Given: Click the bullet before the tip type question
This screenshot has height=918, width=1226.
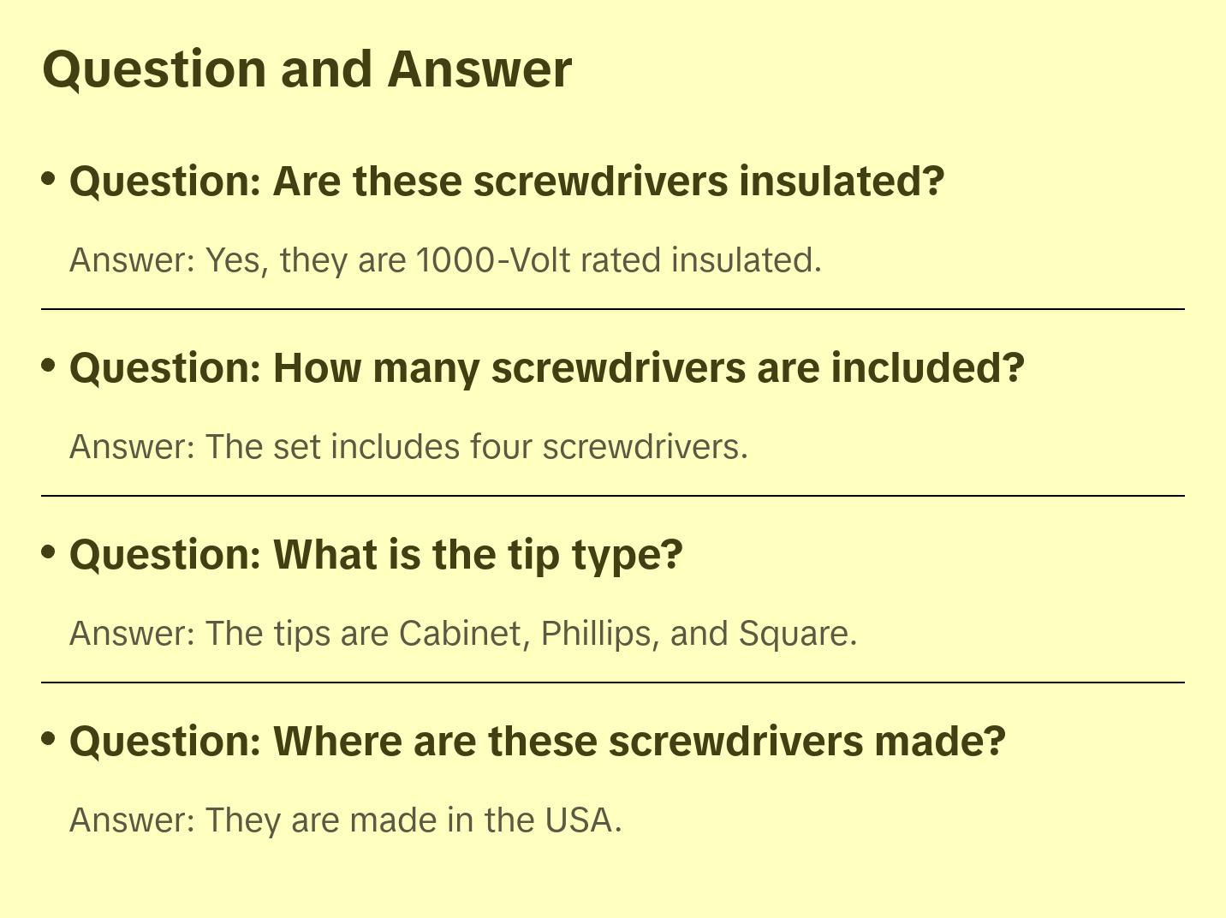Looking at the screenshot, I should (49, 552).
